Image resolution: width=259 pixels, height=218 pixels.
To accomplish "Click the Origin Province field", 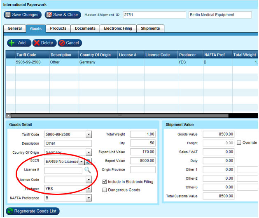I will [x=143, y=169].
